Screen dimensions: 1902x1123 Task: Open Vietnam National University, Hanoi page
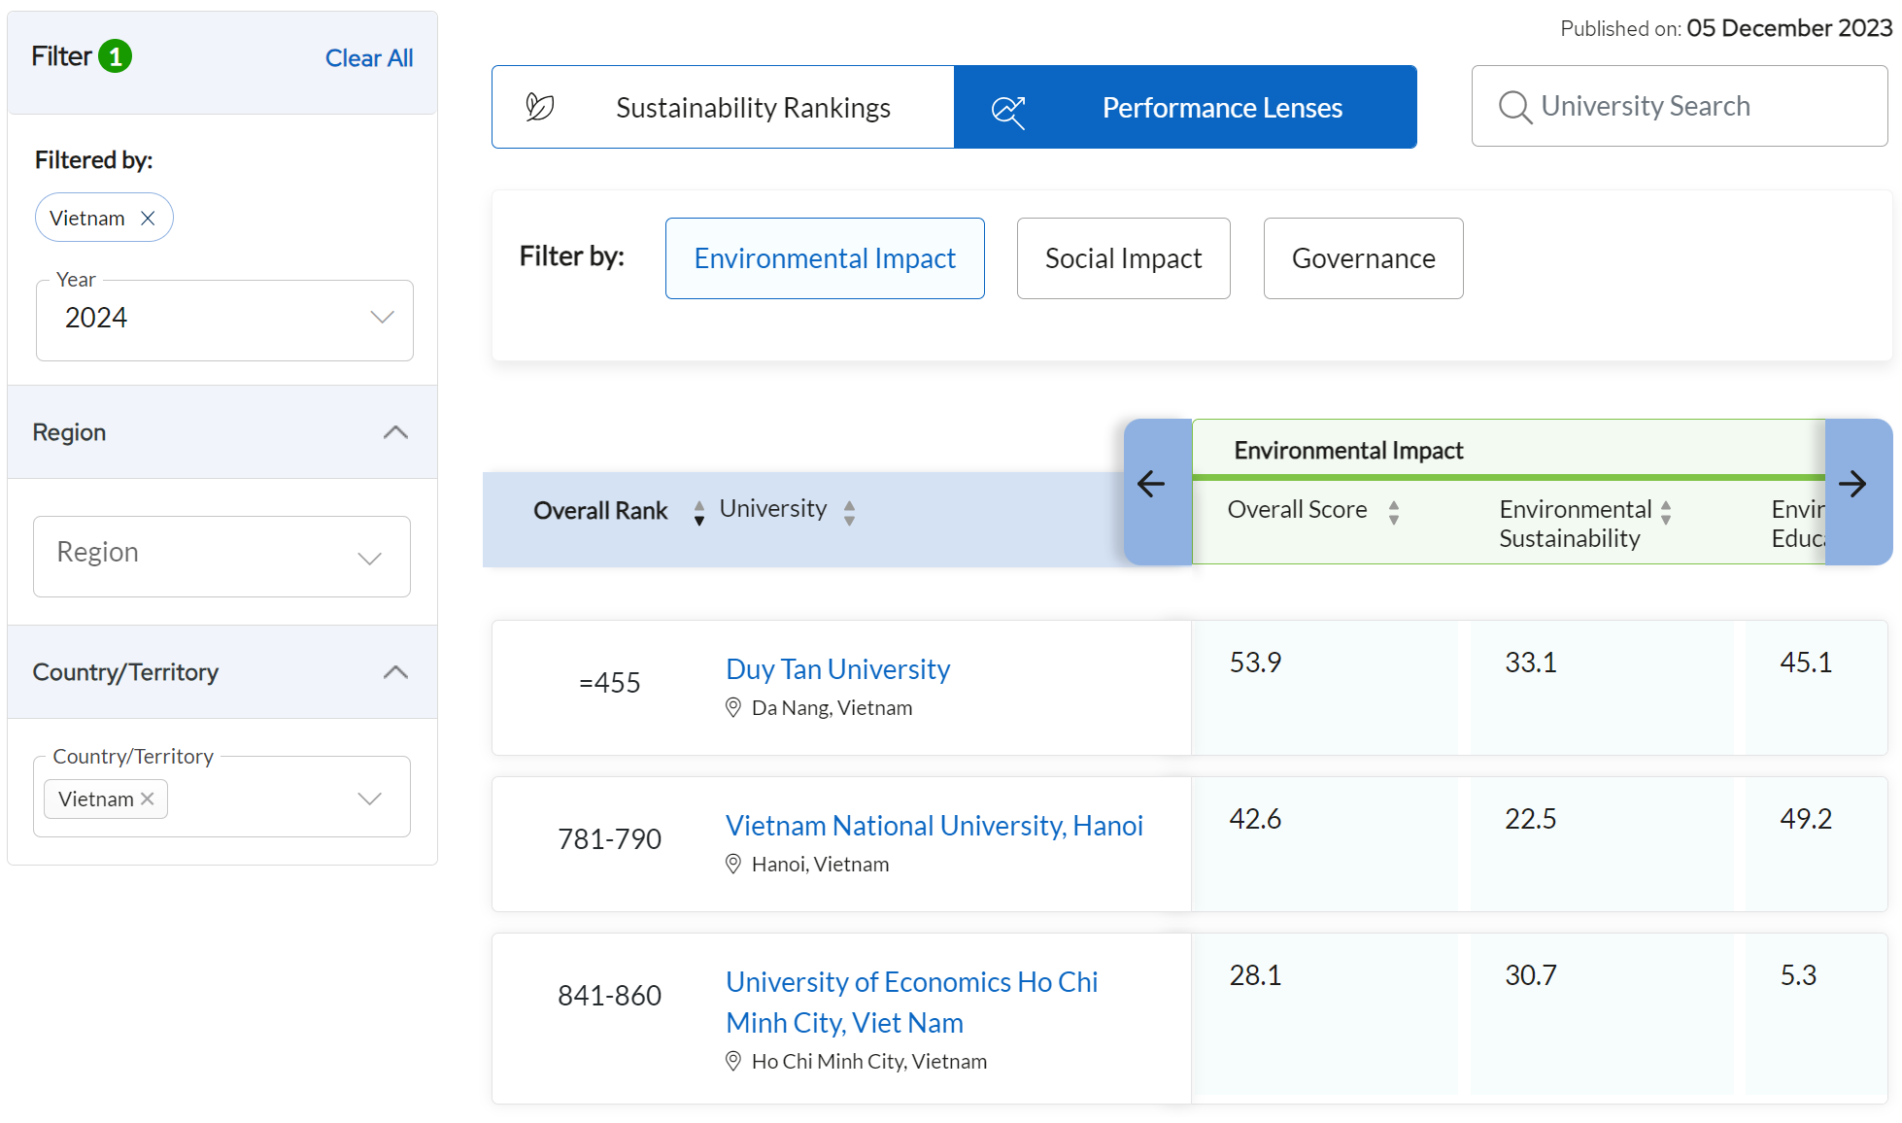tap(934, 826)
